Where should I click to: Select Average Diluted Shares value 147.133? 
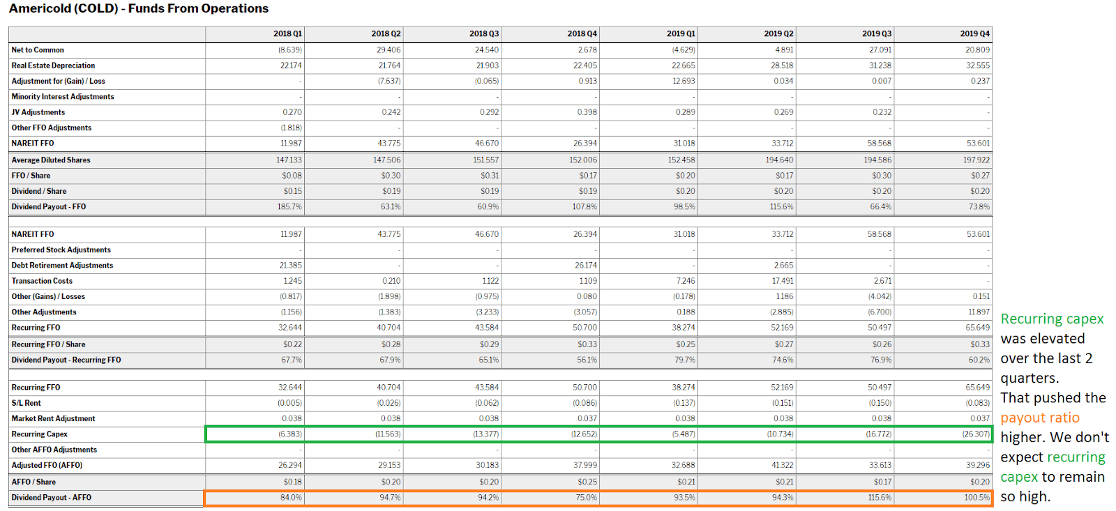click(x=289, y=160)
